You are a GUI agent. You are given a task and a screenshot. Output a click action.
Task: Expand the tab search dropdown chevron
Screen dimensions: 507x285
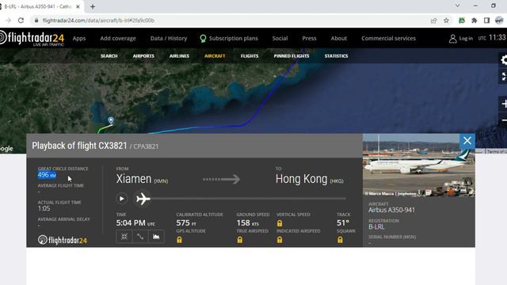457,6
